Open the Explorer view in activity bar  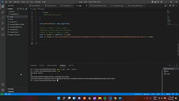pos(3,6)
